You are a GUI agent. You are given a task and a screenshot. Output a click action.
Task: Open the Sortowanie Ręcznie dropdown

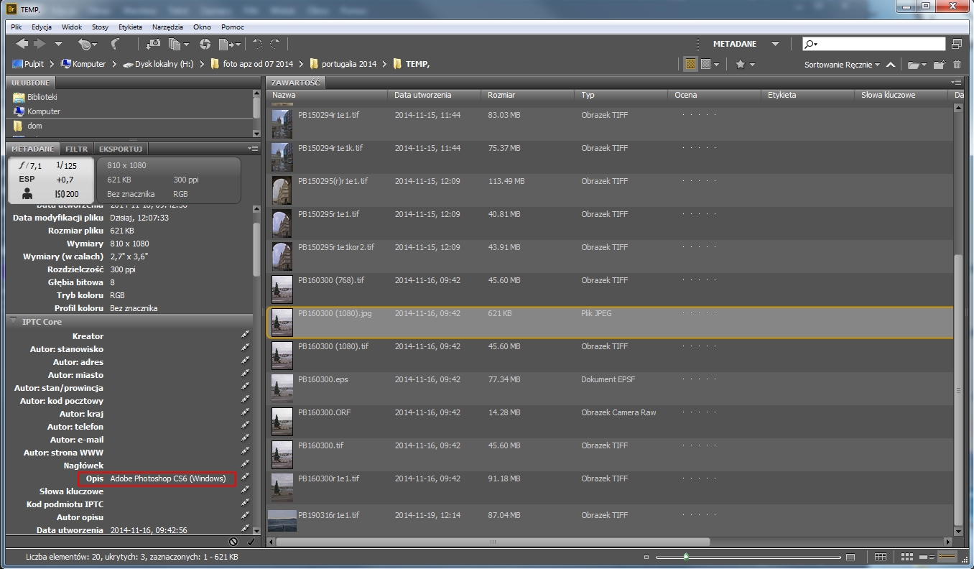pyautogui.click(x=842, y=65)
